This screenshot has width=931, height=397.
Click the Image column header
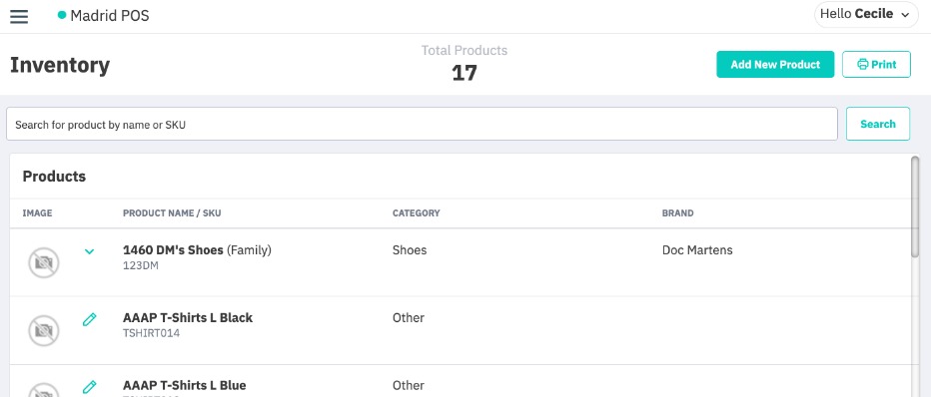click(x=37, y=213)
